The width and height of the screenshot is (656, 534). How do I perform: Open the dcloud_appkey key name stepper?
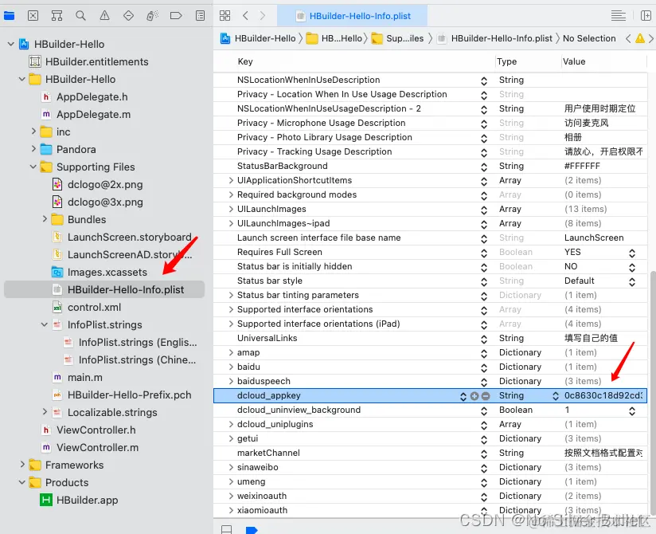(x=463, y=396)
